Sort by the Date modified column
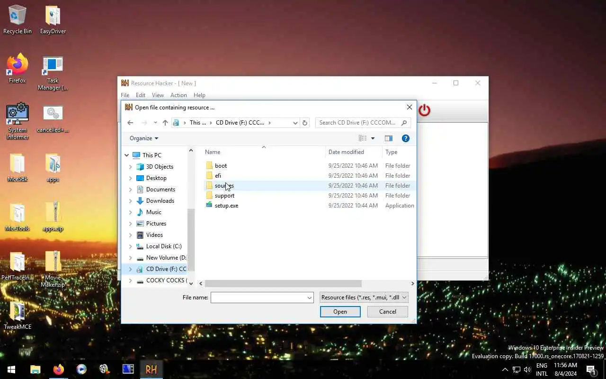Viewport: 606px width, 379px height. coord(354,152)
